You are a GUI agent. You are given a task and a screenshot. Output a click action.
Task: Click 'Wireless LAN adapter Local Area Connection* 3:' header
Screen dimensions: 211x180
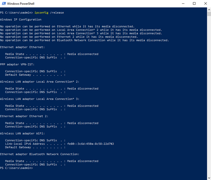click(x=40, y=99)
